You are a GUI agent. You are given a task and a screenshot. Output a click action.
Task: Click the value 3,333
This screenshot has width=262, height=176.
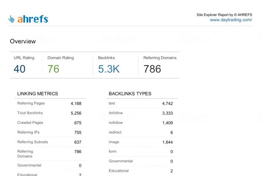pos(168,113)
